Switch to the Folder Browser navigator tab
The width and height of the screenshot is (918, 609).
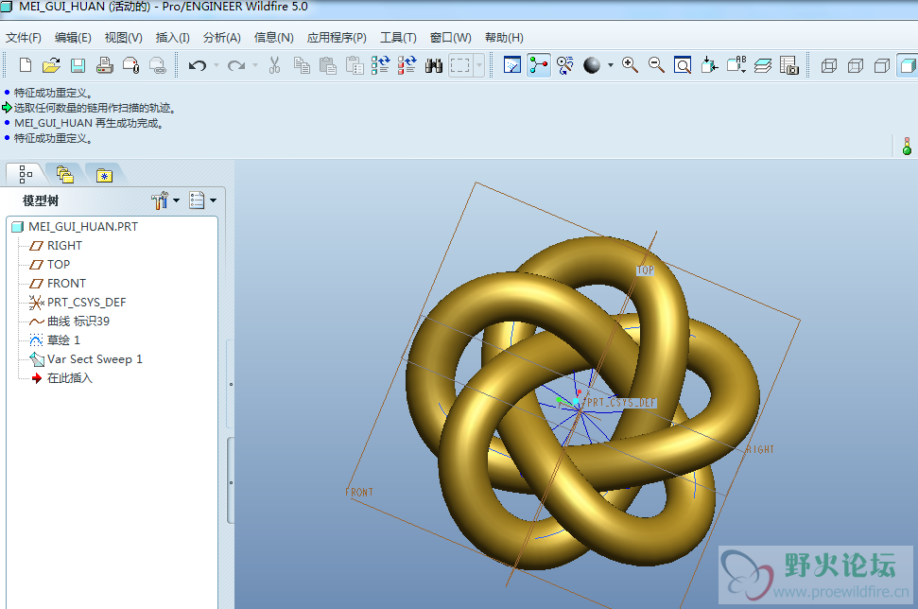pyautogui.click(x=65, y=175)
